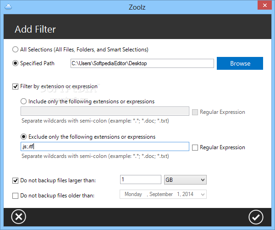Confirm the filter with the checkmark icon
The height and width of the screenshot is (230, 275).
[x=256, y=217]
